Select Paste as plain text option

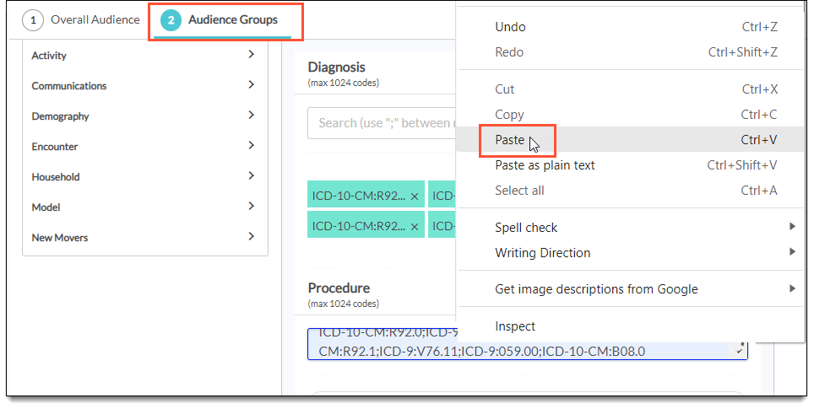[x=545, y=165]
